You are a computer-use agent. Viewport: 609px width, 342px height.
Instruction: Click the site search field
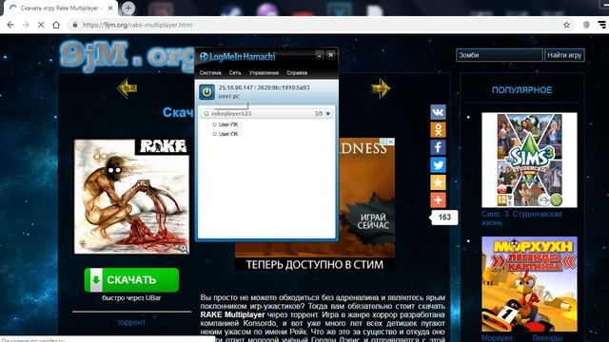(499, 55)
